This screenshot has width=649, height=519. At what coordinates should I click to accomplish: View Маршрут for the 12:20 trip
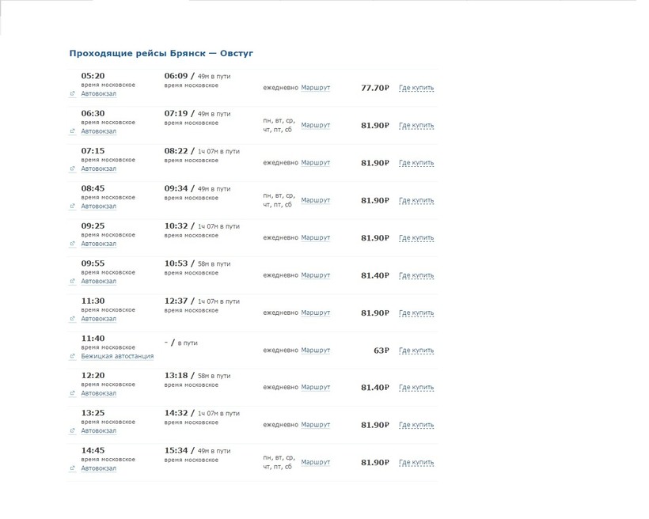[315, 388]
